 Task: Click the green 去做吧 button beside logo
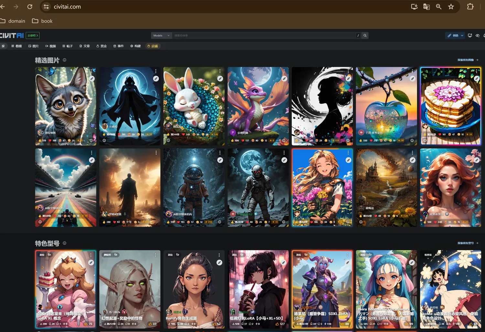[33, 36]
